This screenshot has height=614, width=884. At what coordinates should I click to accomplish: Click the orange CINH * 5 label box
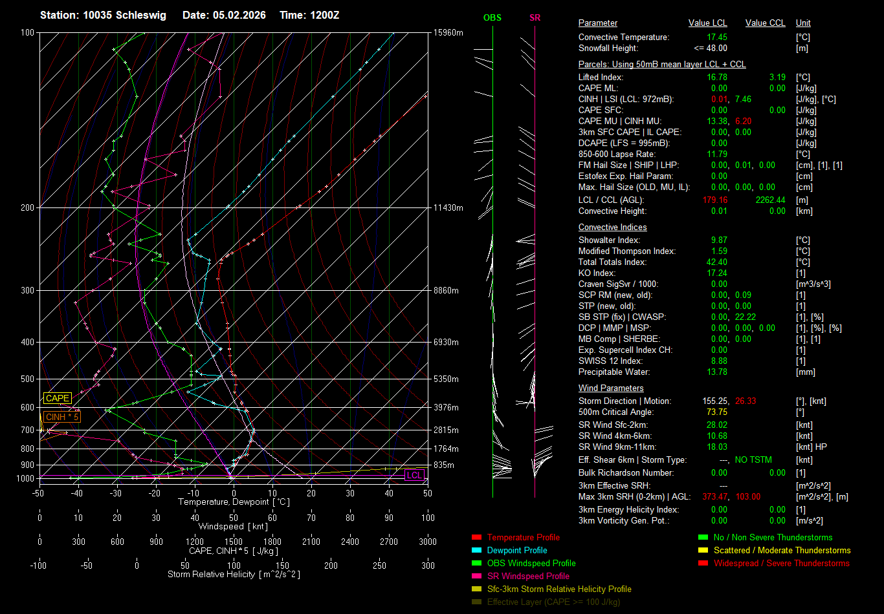coord(62,418)
